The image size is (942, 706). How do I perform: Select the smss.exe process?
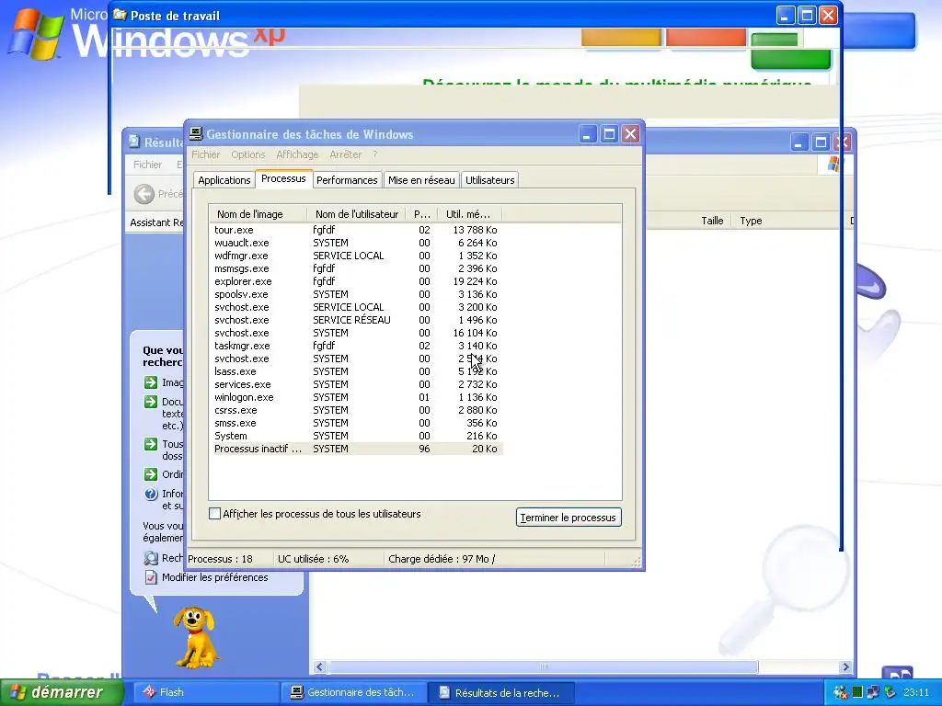tap(357, 423)
